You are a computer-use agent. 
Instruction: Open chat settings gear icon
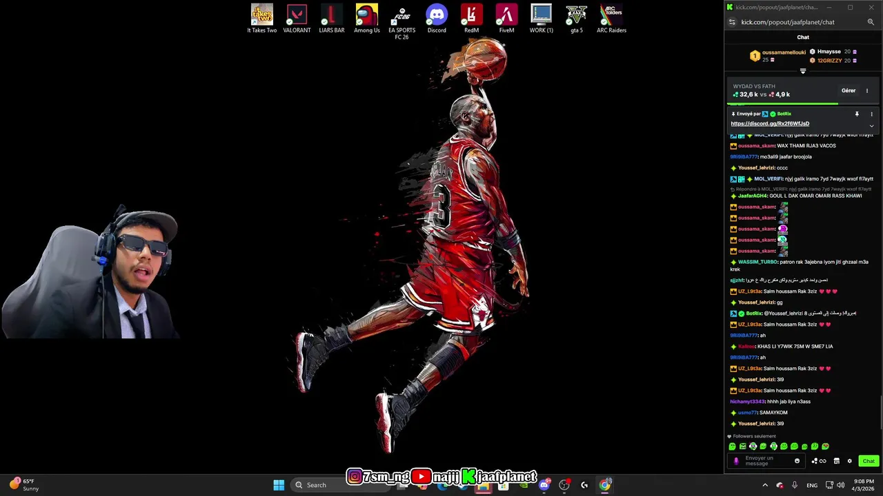pos(849,461)
